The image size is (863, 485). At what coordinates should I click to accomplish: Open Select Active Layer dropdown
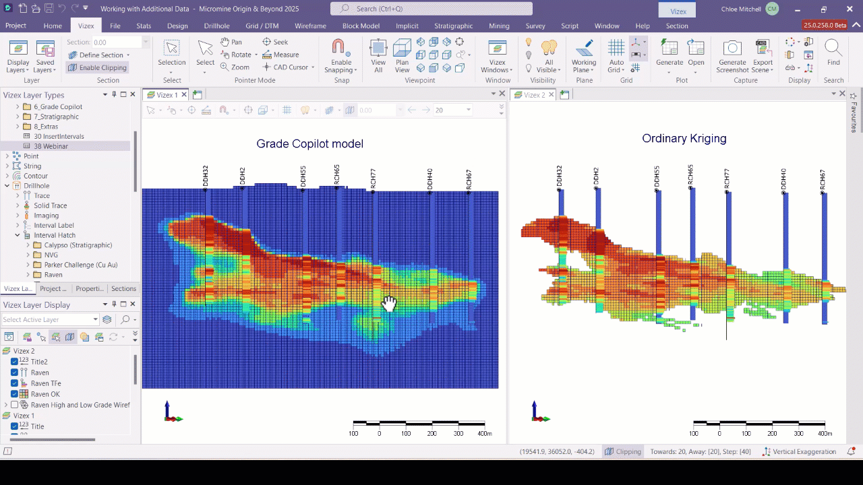(x=96, y=319)
